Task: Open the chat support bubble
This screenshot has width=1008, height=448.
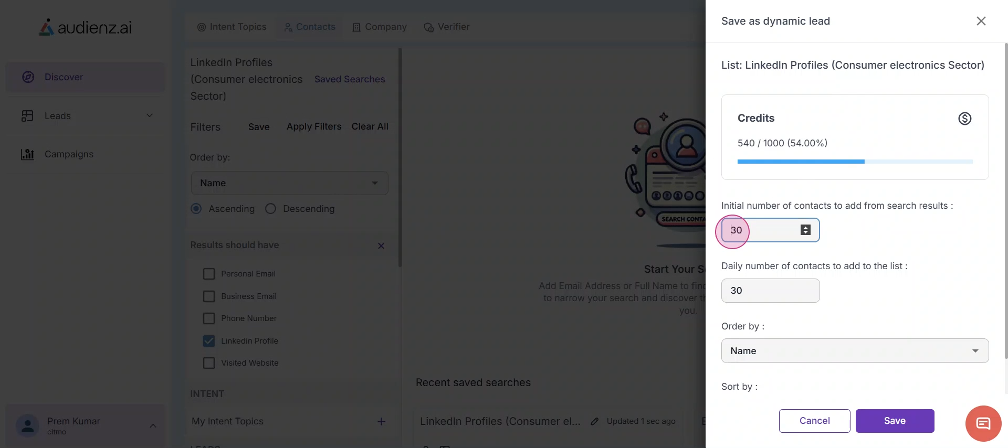Action: coord(983,423)
